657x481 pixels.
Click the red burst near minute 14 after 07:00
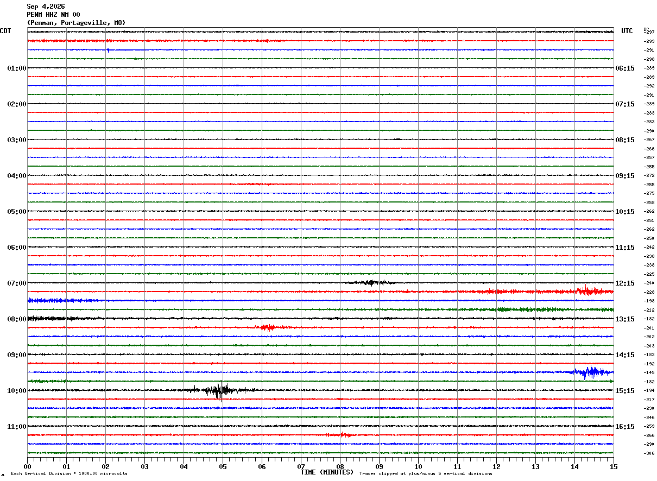tap(587, 291)
